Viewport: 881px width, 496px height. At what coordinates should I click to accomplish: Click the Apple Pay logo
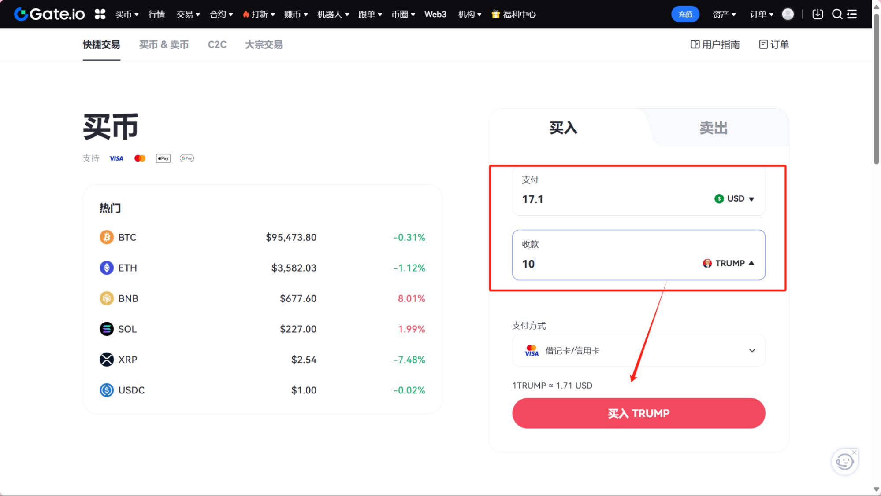click(x=163, y=158)
